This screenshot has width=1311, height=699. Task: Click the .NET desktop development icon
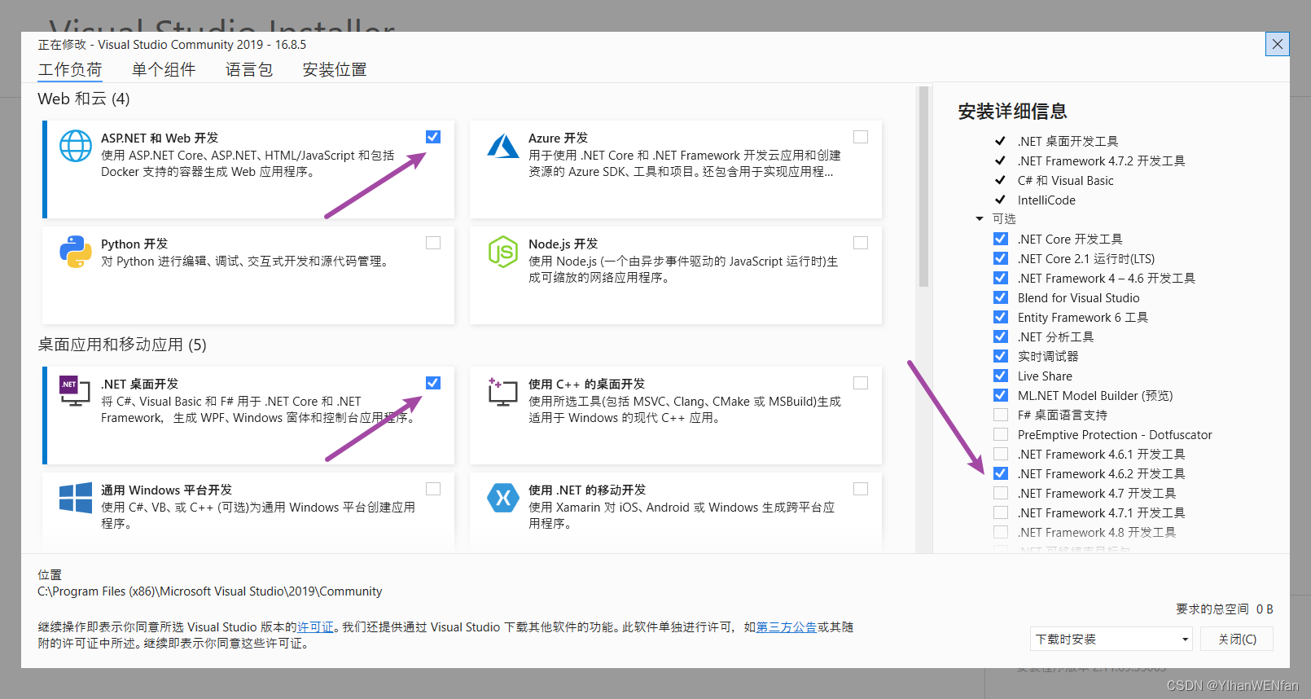point(75,392)
